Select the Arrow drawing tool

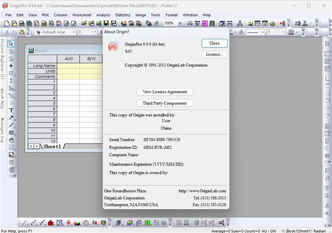coord(12,118)
